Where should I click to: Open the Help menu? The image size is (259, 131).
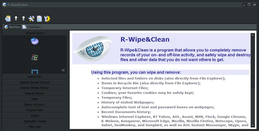pos(48,11)
